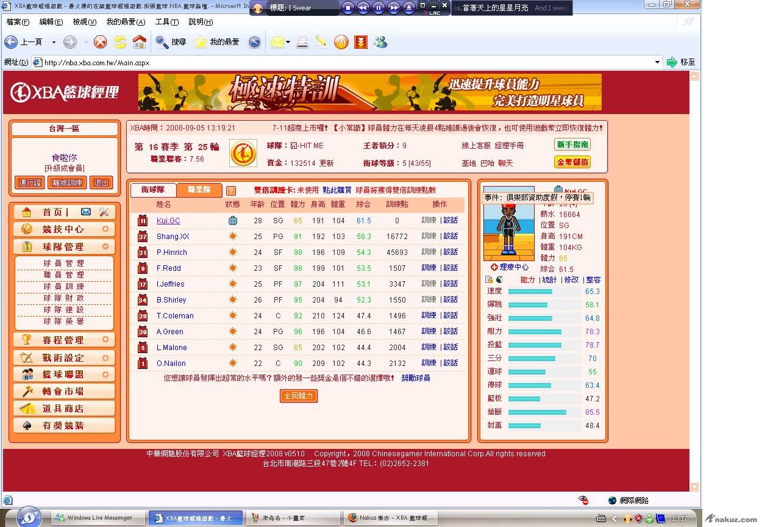Click the sun status icon for Shang.XX

tap(232, 237)
